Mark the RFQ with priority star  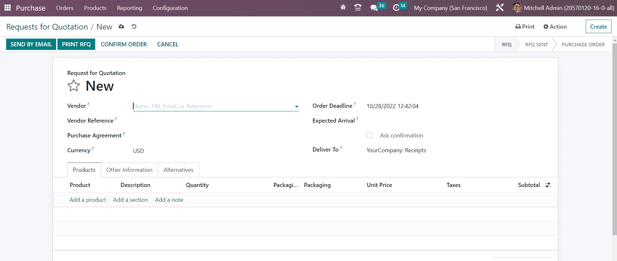(x=74, y=86)
